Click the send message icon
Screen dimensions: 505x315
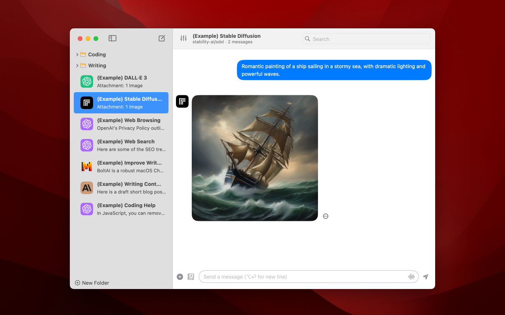coord(425,277)
